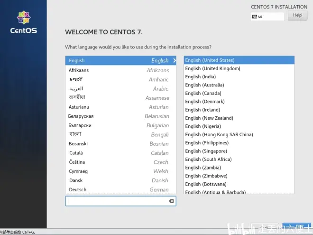Choose Asturianu from the language list

pos(120,107)
